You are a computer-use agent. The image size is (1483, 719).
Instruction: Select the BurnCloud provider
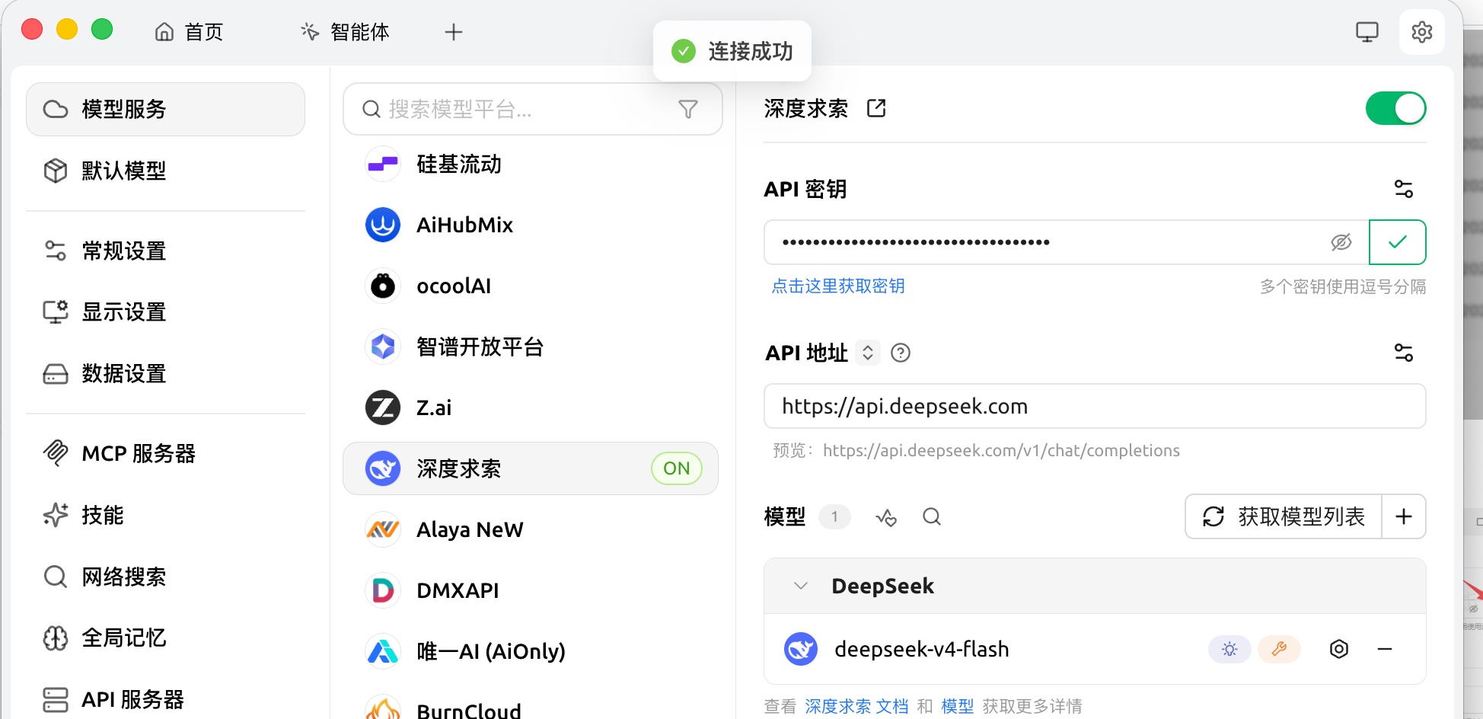coord(531,706)
